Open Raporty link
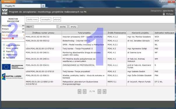This screenshot has height=109, width=176. [10, 51]
